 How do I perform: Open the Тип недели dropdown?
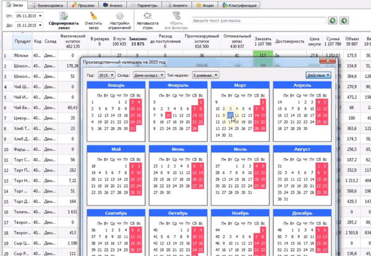(x=205, y=75)
